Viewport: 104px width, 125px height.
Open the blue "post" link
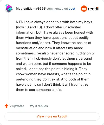(x=72, y=9)
